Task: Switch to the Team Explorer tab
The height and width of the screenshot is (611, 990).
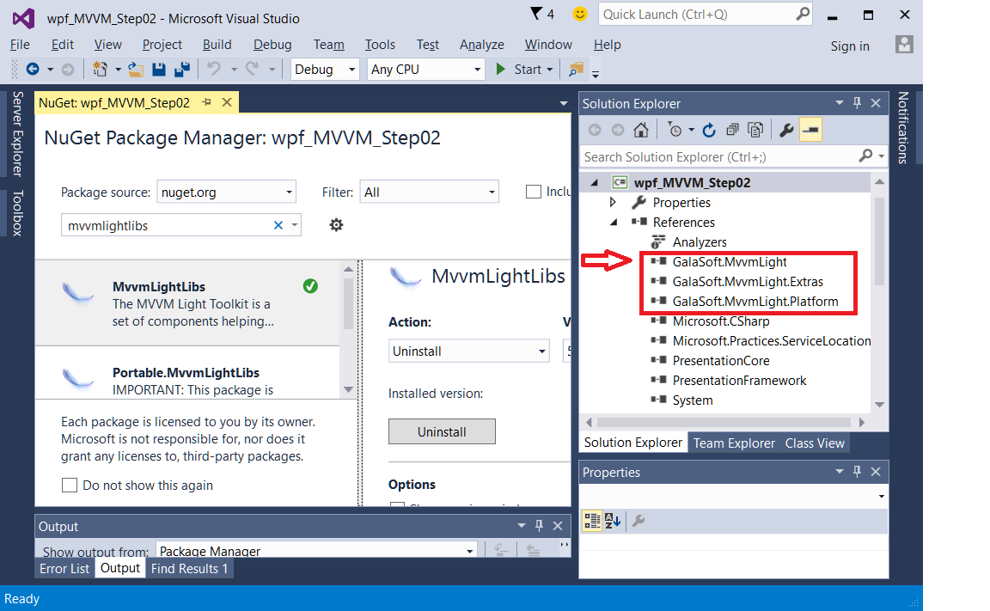Action: [734, 443]
